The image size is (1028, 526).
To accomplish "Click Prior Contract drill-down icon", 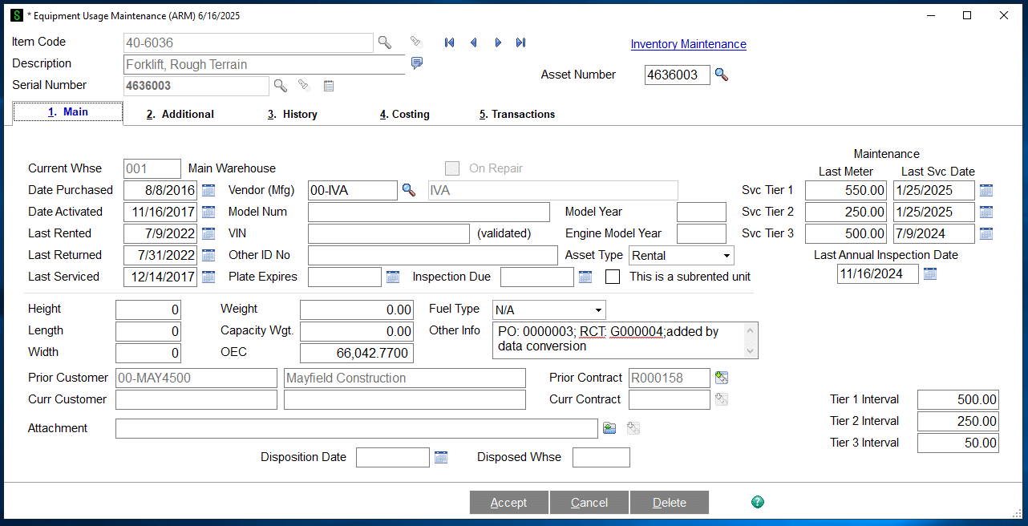I will (x=722, y=378).
